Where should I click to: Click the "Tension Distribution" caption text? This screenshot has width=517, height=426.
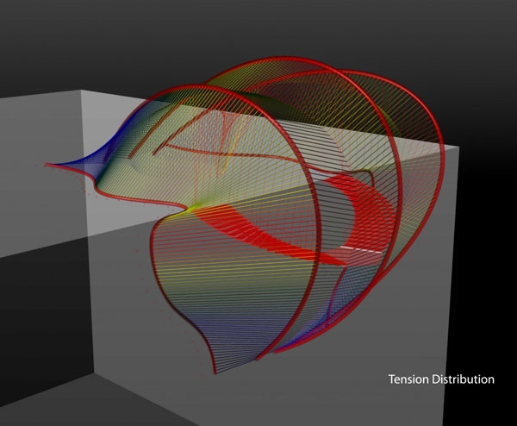coord(441,379)
